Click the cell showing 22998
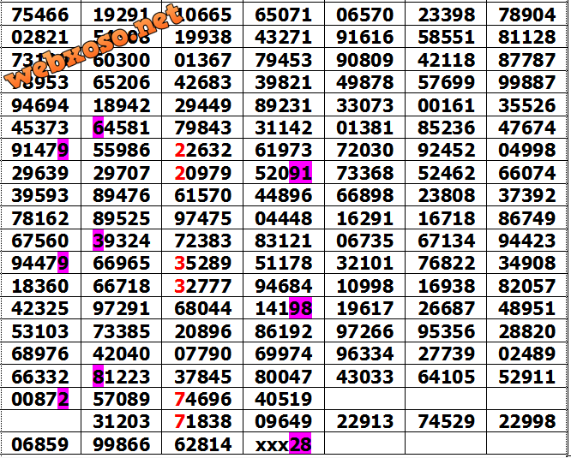The height and width of the screenshot is (458, 571). [526, 422]
